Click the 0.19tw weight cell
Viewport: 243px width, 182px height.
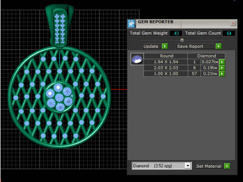(210, 68)
